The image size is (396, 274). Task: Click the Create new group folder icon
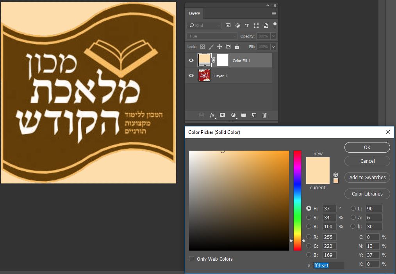244,115
